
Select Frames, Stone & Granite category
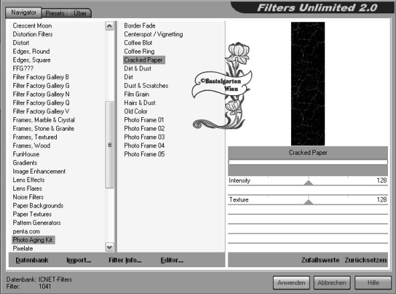pyautogui.click(x=43, y=129)
